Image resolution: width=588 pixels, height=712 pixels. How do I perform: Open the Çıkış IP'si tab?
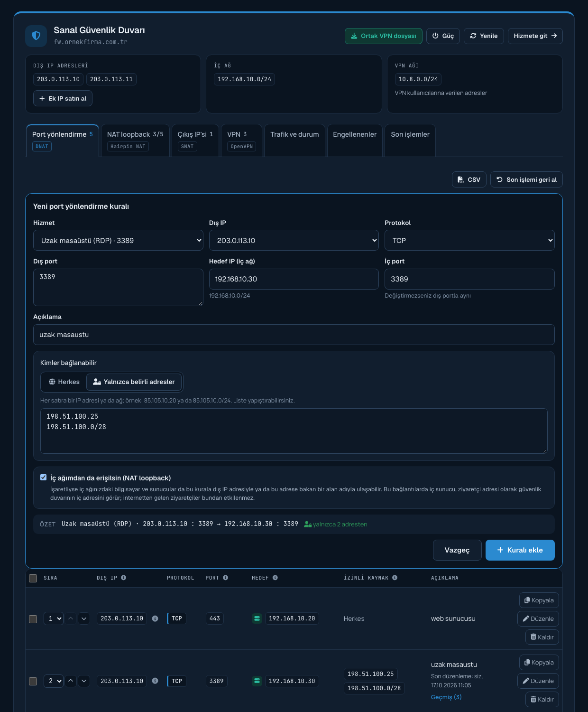click(195, 140)
